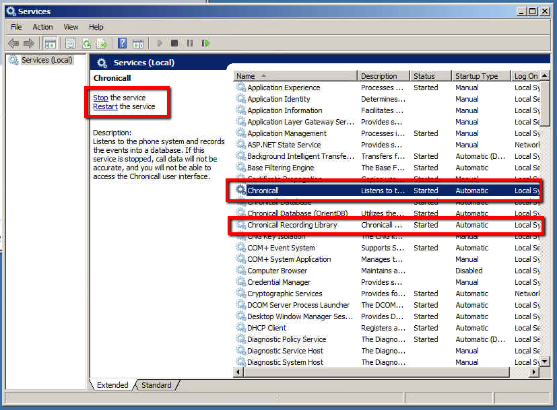
Task: Sort the list by the Startup Type column header
Action: point(482,76)
